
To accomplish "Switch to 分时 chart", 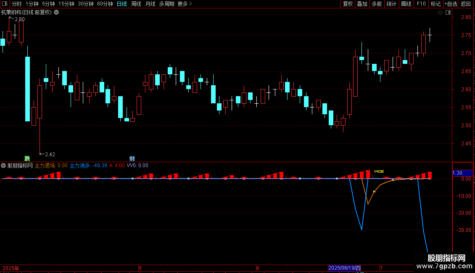I will 17,4.
